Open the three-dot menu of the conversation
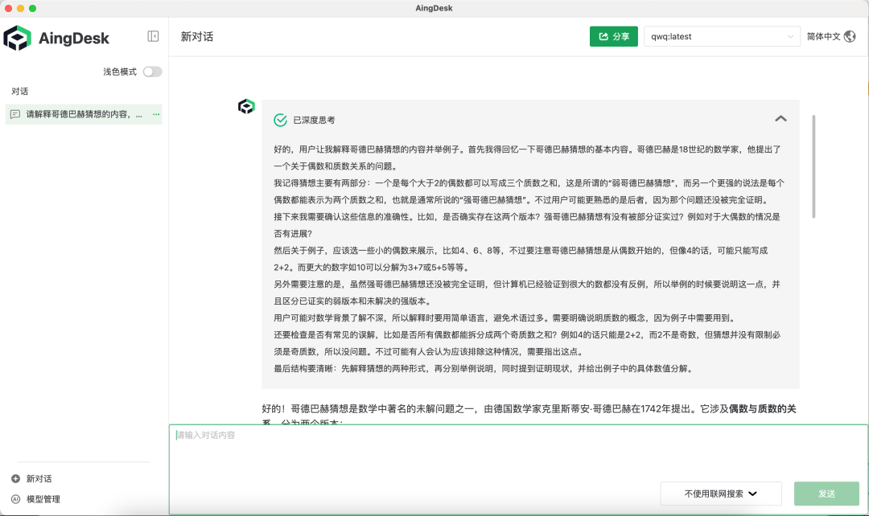 click(156, 114)
